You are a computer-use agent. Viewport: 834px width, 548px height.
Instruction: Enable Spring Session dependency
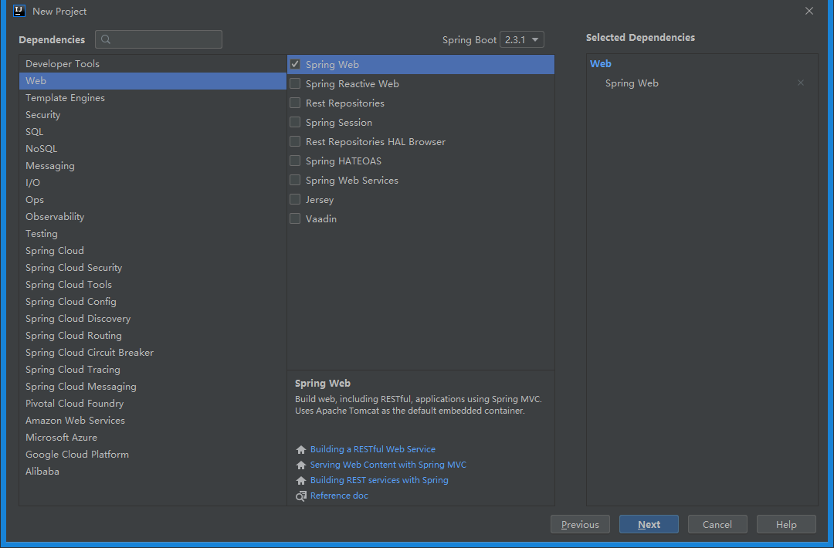click(295, 122)
